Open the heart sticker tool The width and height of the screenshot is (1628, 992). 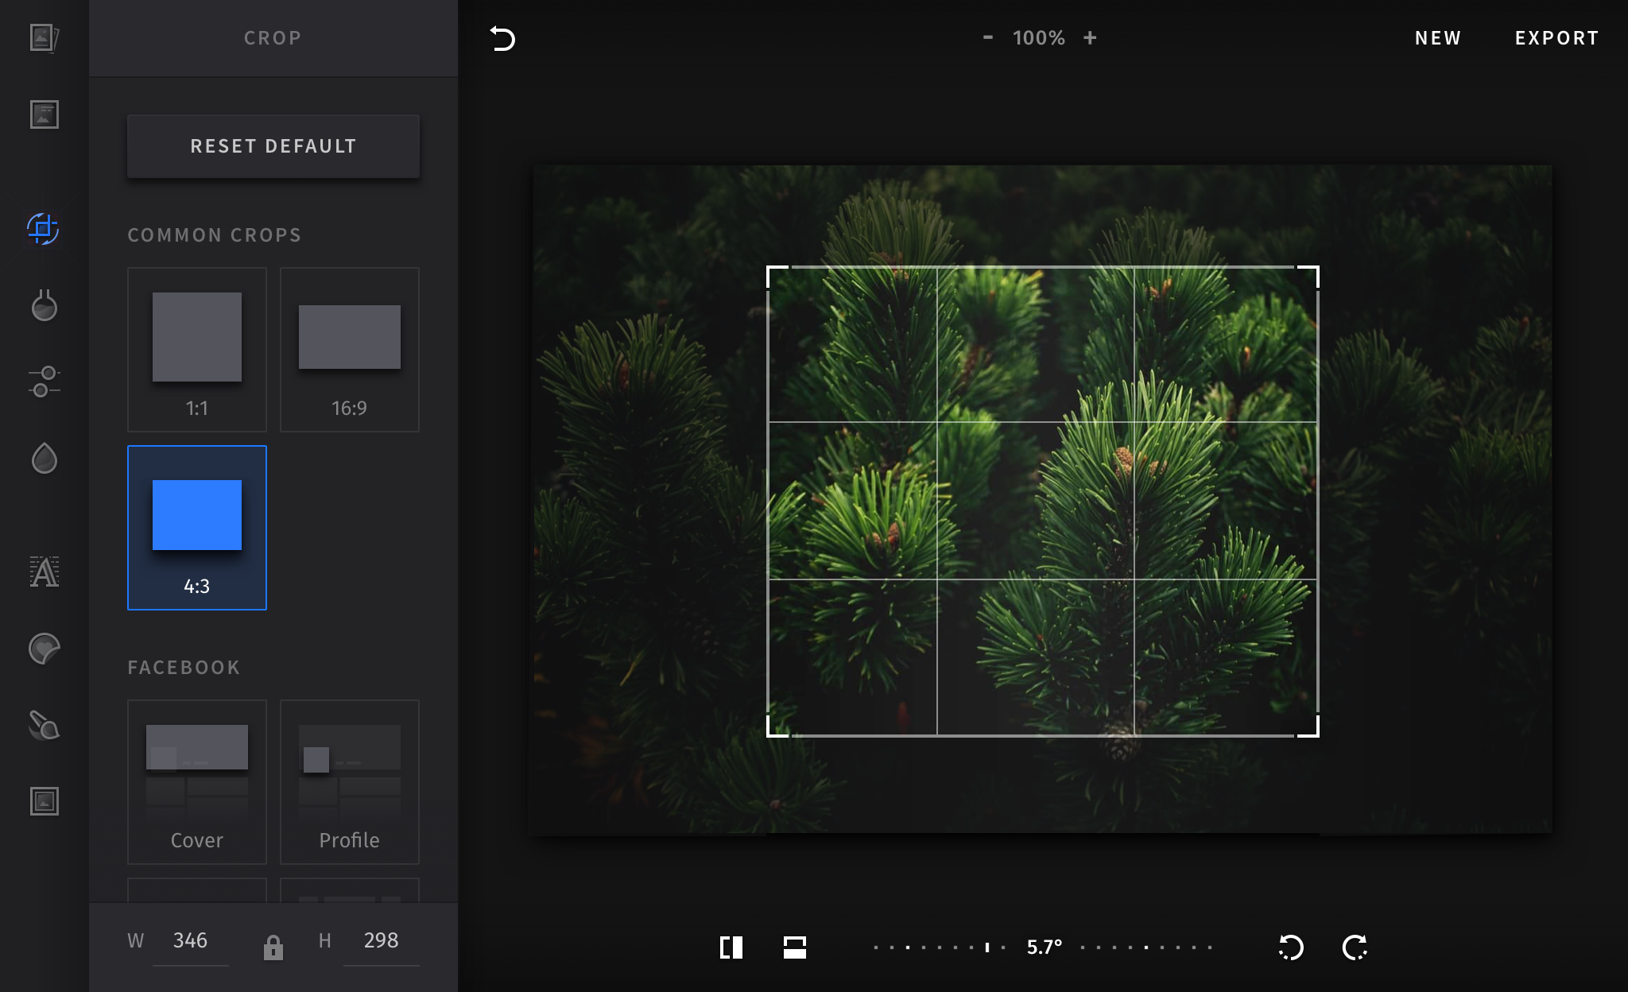click(x=44, y=649)
